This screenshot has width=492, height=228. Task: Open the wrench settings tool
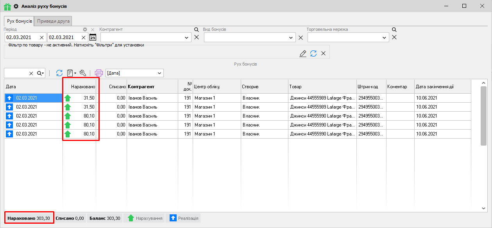click(82, 73)
